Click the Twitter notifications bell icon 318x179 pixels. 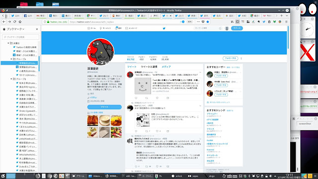[x=118, y=28]
